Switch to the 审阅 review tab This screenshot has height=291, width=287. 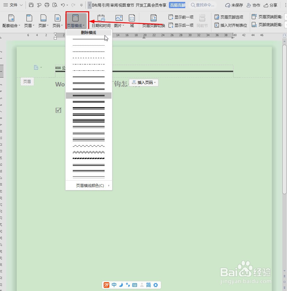tap(114, 5)
